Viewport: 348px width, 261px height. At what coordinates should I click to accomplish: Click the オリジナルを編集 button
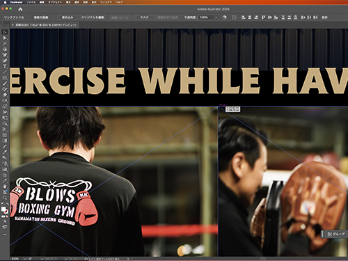pyautogui.click(x=93, y=17)
